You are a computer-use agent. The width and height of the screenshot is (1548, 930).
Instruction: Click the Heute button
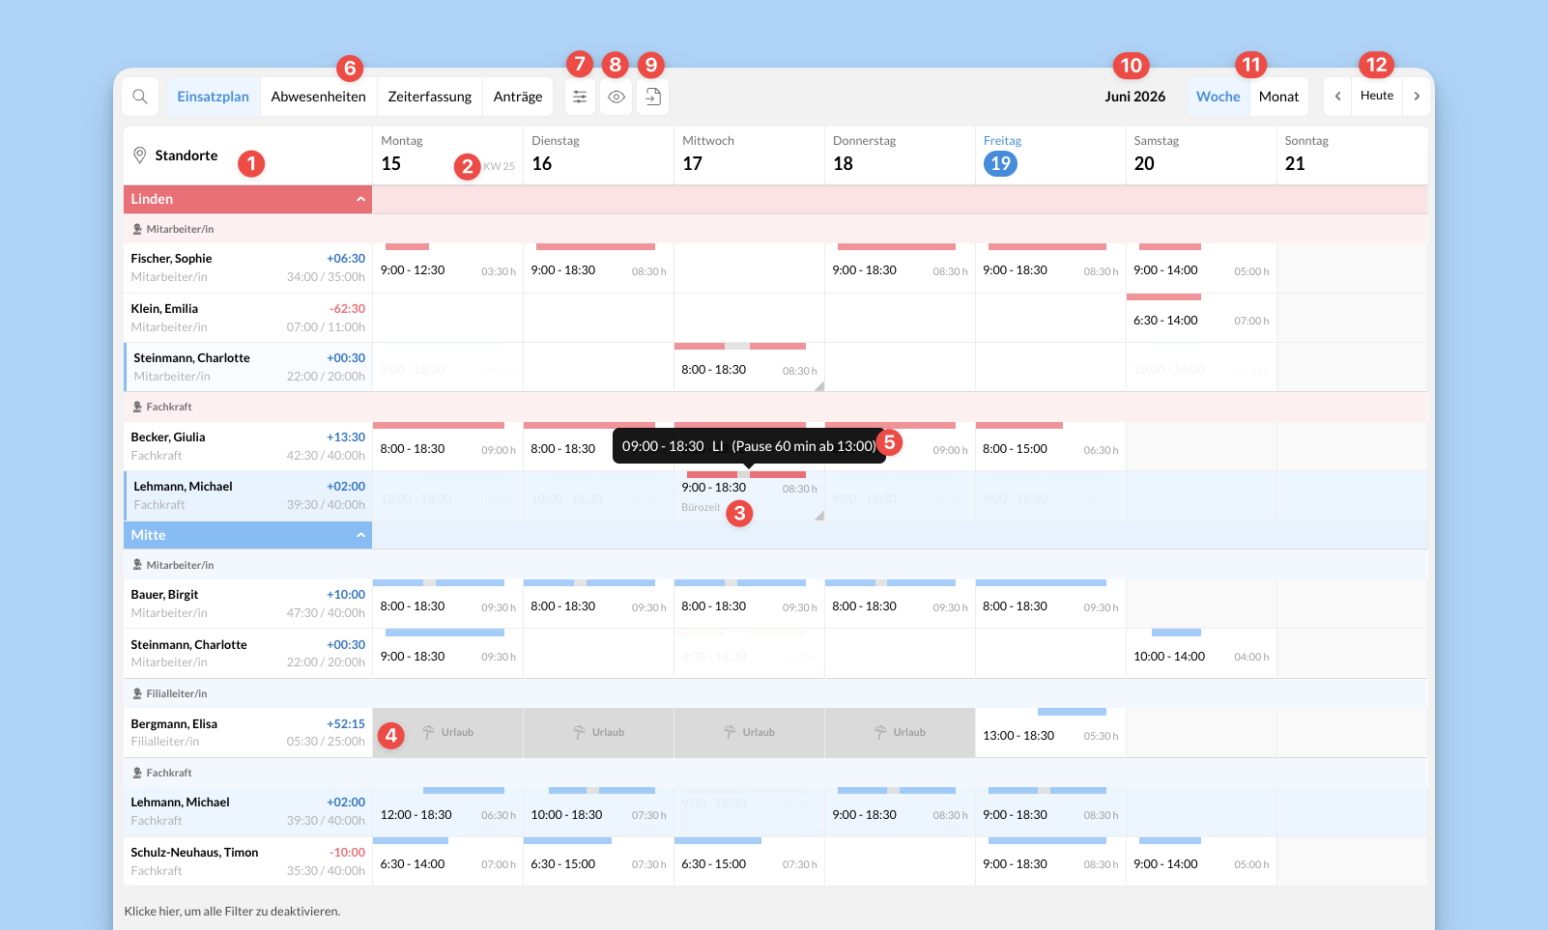[x=1377, y=96]
